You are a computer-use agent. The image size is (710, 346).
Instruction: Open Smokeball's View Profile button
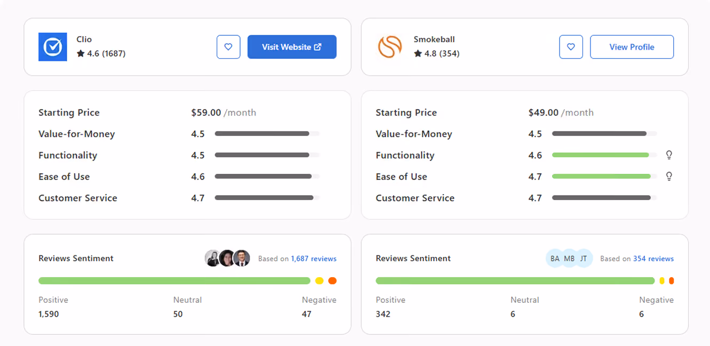coord(632,47)
